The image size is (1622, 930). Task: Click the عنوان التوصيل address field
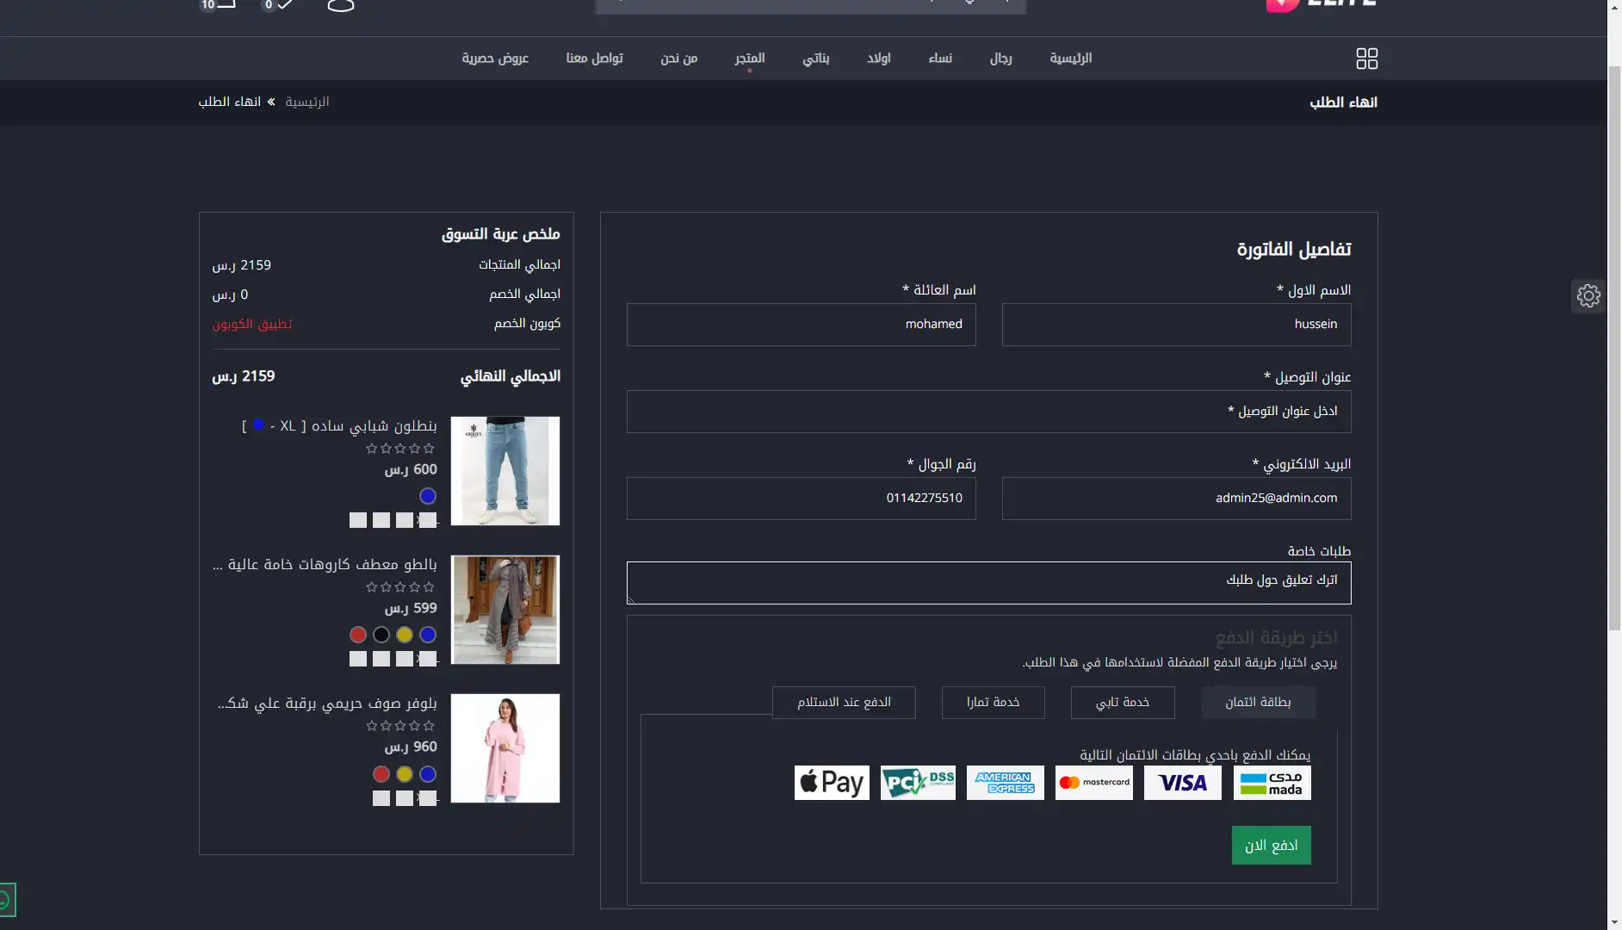(988, 412)
